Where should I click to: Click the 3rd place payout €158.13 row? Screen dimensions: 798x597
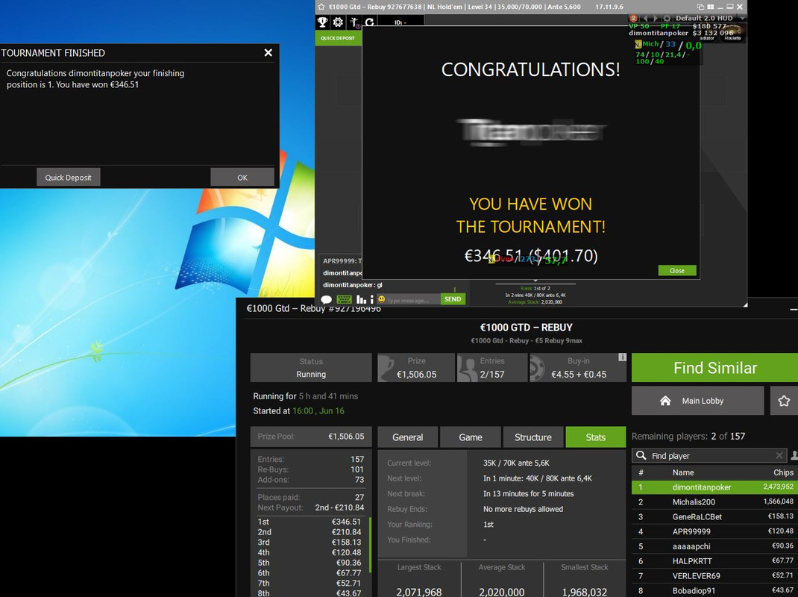click(310, 542)
